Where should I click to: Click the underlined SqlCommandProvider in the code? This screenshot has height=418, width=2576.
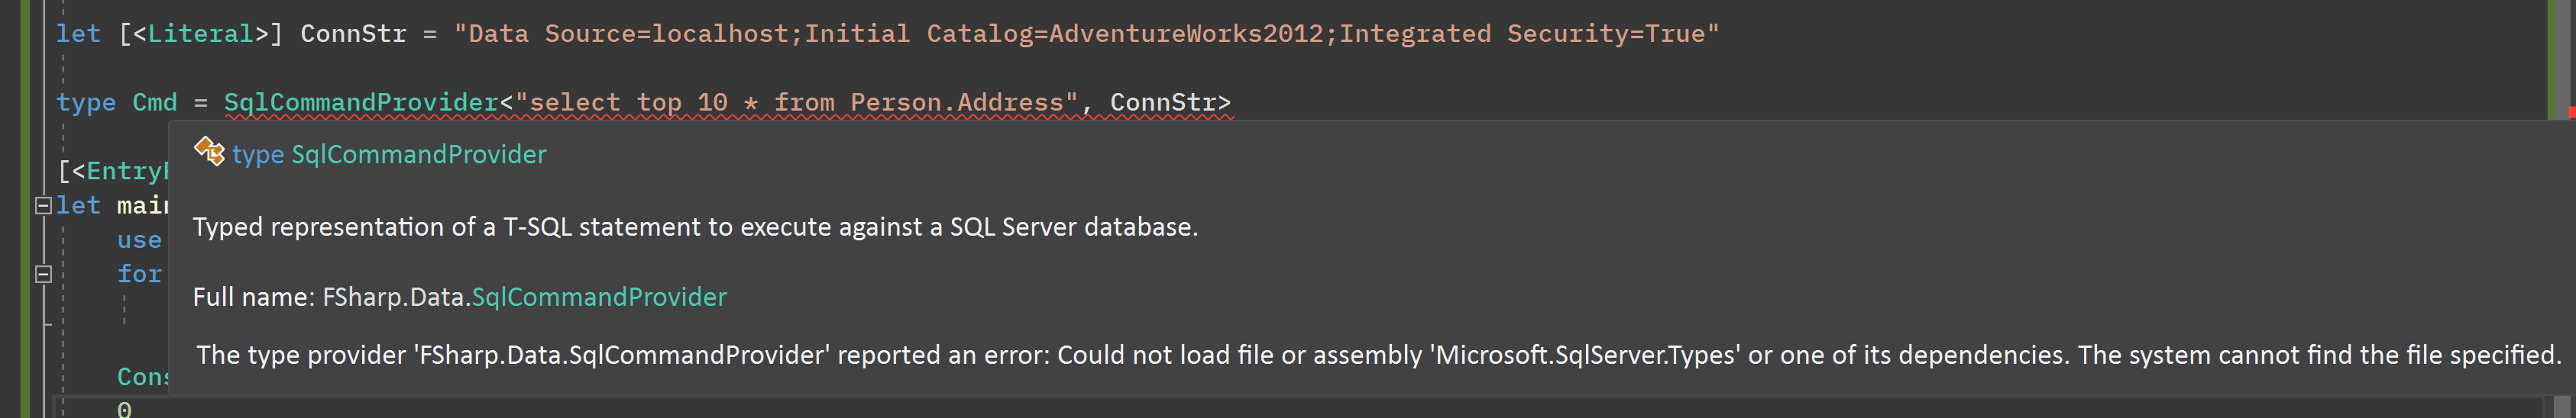coord(361,103)
